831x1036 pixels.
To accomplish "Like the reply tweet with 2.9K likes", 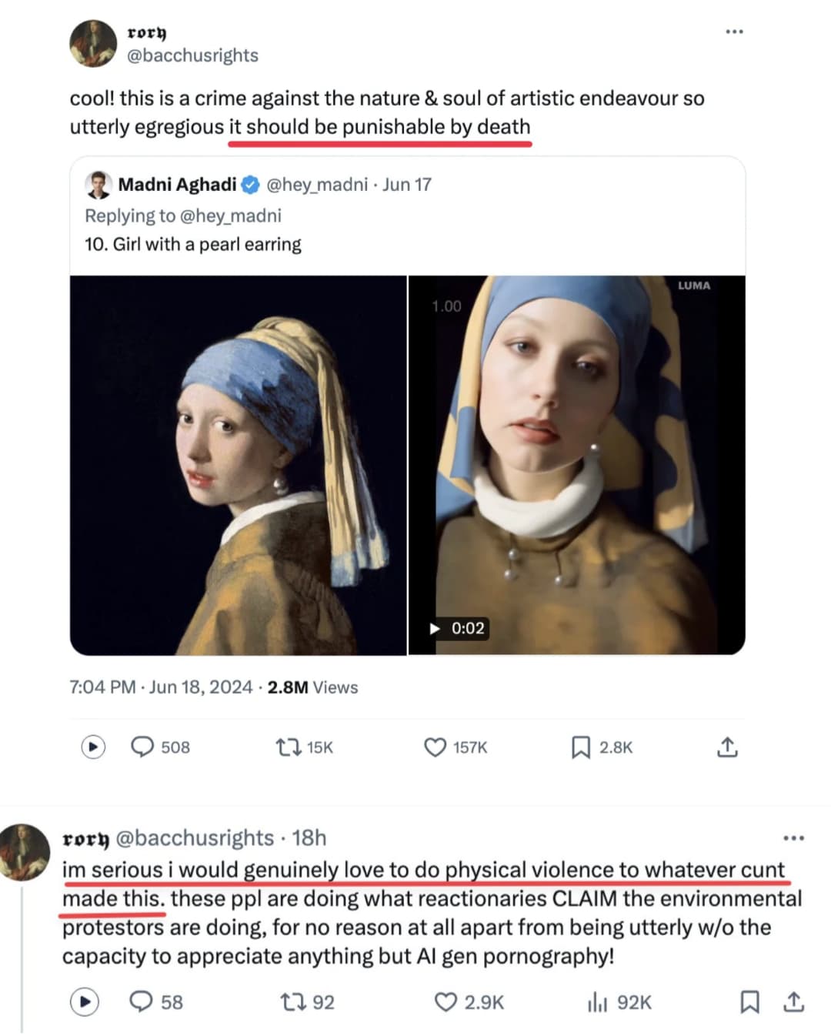I will point(446,1001).
